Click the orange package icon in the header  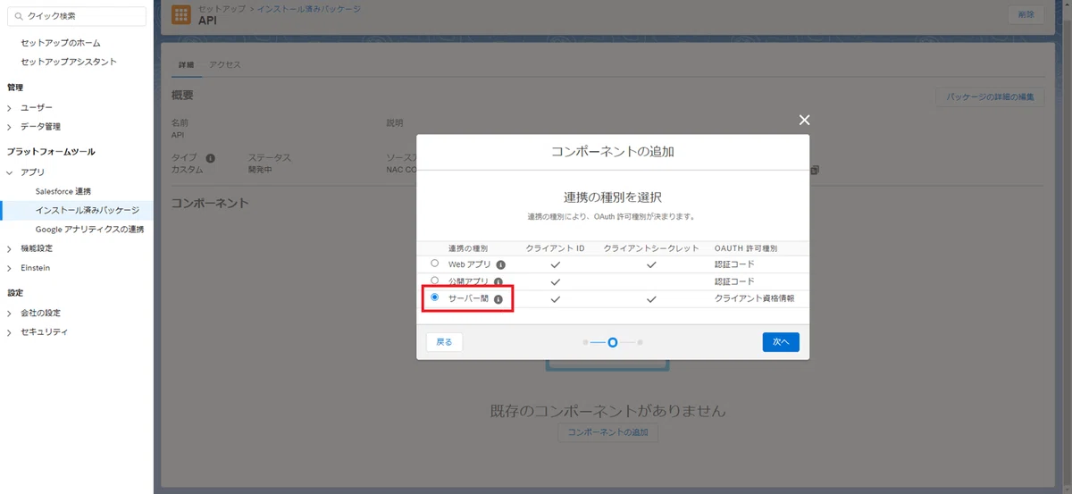tap(181, 14)
